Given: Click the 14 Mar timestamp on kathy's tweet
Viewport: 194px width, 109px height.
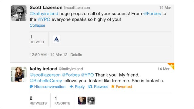Looking at the screenshot, I should point(163,69).
